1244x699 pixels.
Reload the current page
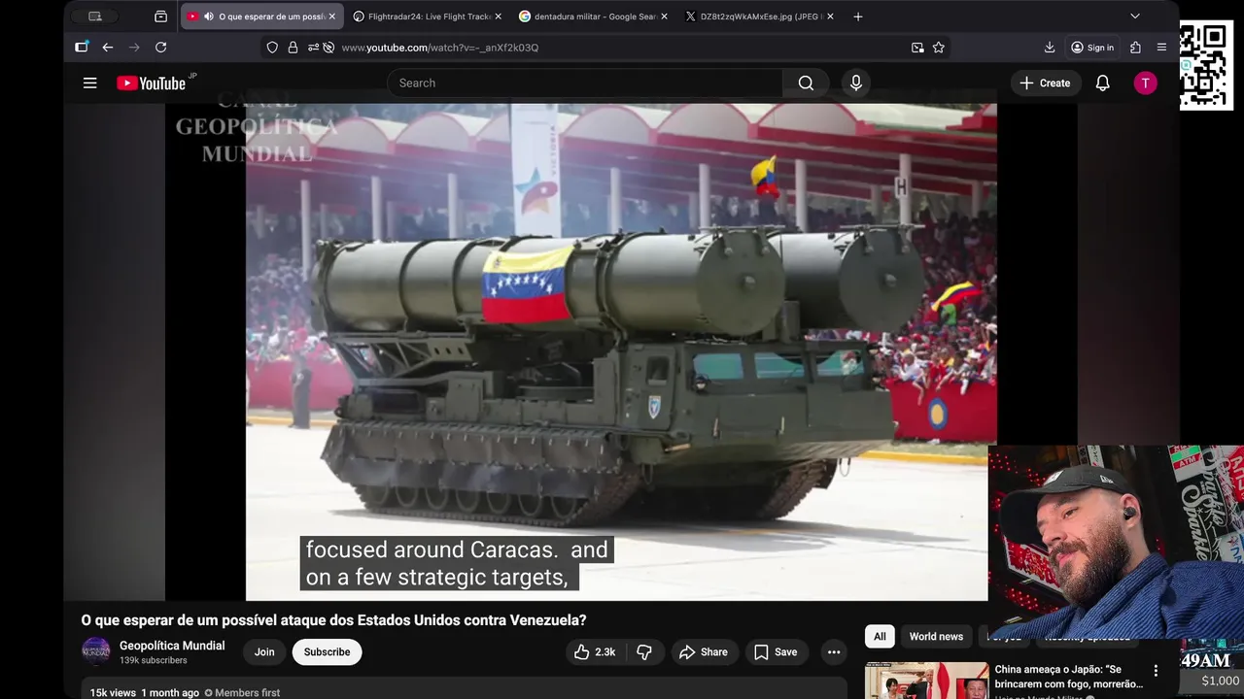click(x=161, y=48)
